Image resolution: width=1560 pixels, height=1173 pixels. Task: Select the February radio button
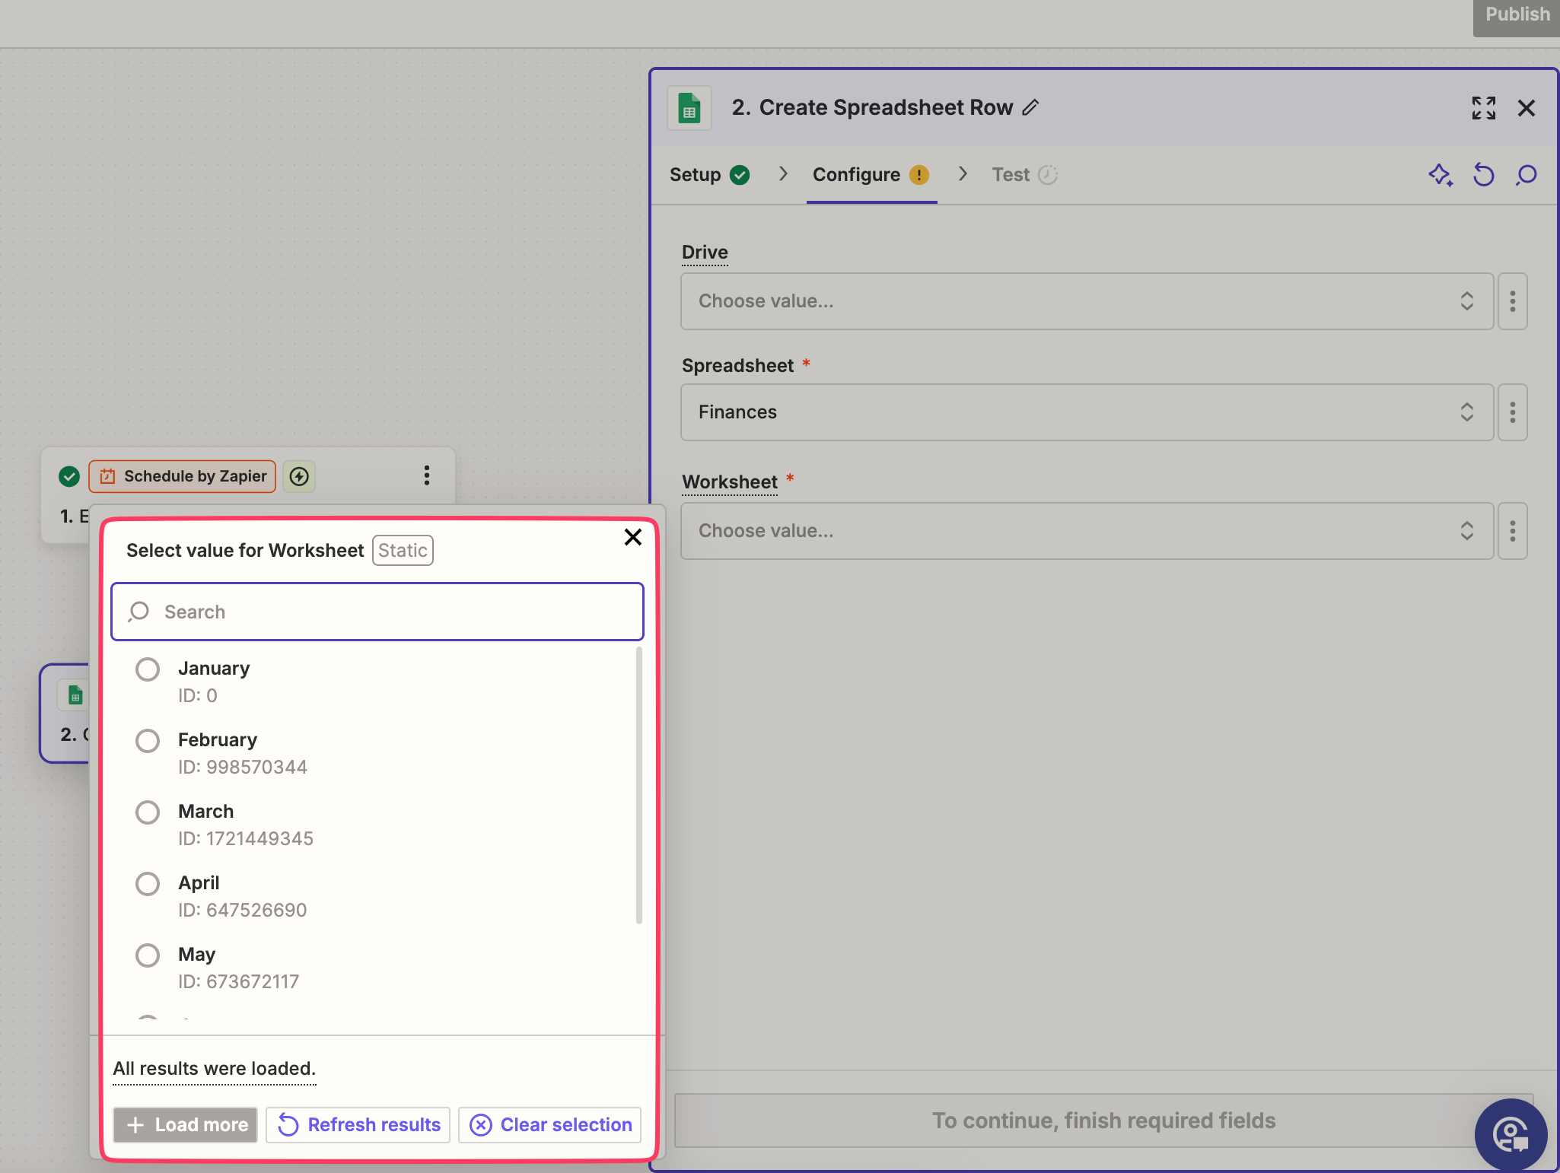tap(148, 741)
